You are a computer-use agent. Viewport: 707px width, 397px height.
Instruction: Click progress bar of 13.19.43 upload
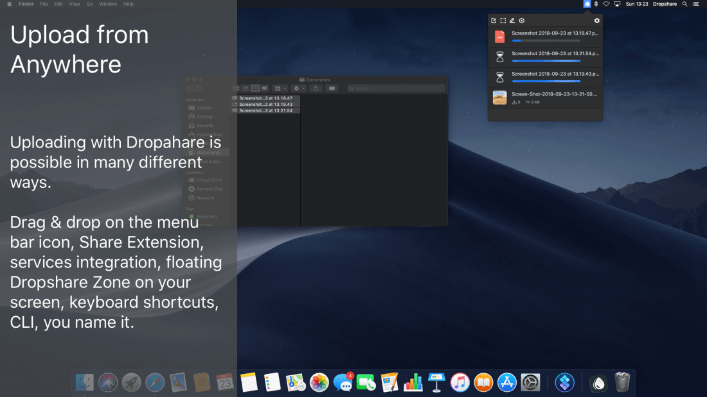546,81
